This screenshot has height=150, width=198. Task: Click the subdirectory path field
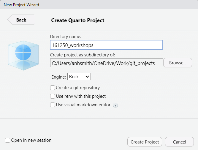pos(107,63)
